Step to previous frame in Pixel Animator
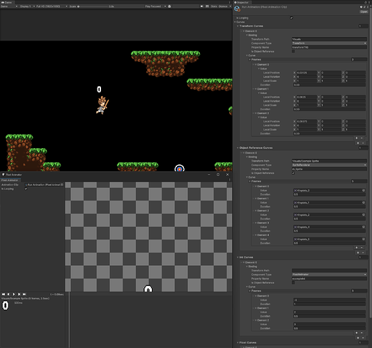Viewport: 372px width, 348px height. 8,294
